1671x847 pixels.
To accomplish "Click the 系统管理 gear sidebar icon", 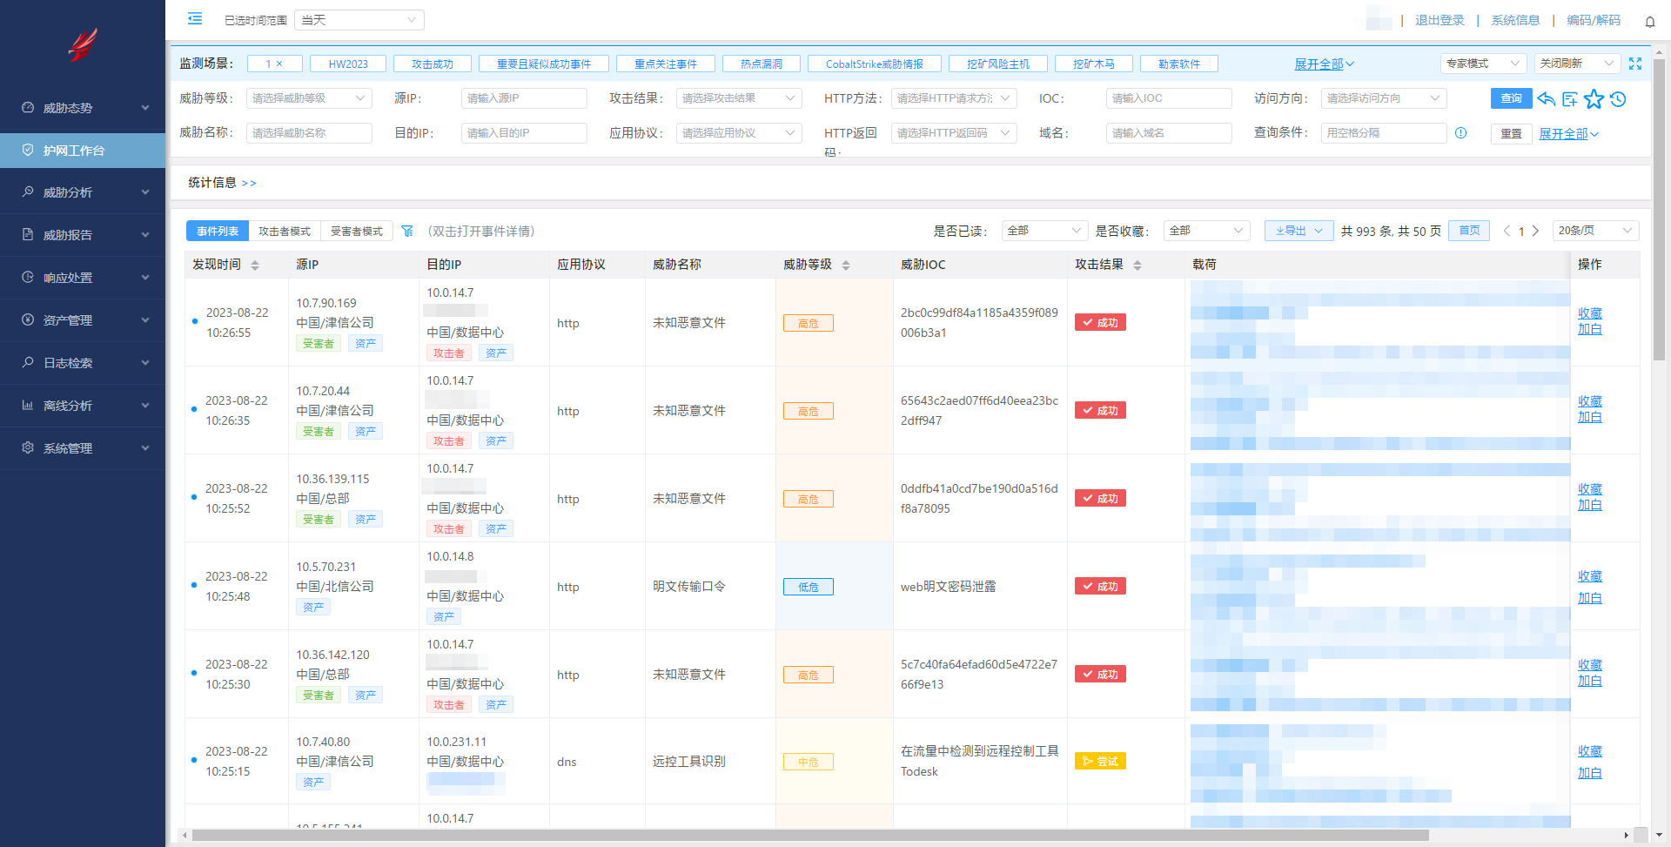I will (28, 448).
